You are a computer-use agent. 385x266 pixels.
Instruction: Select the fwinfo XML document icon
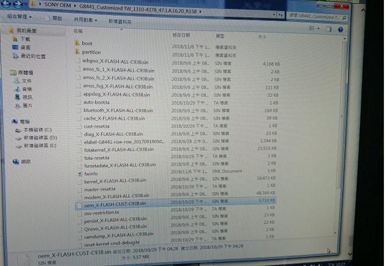coord(80,174)
